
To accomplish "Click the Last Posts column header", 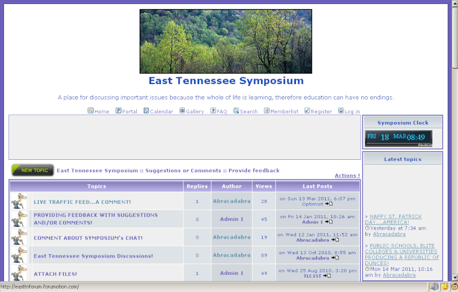I will click(318, 186).
